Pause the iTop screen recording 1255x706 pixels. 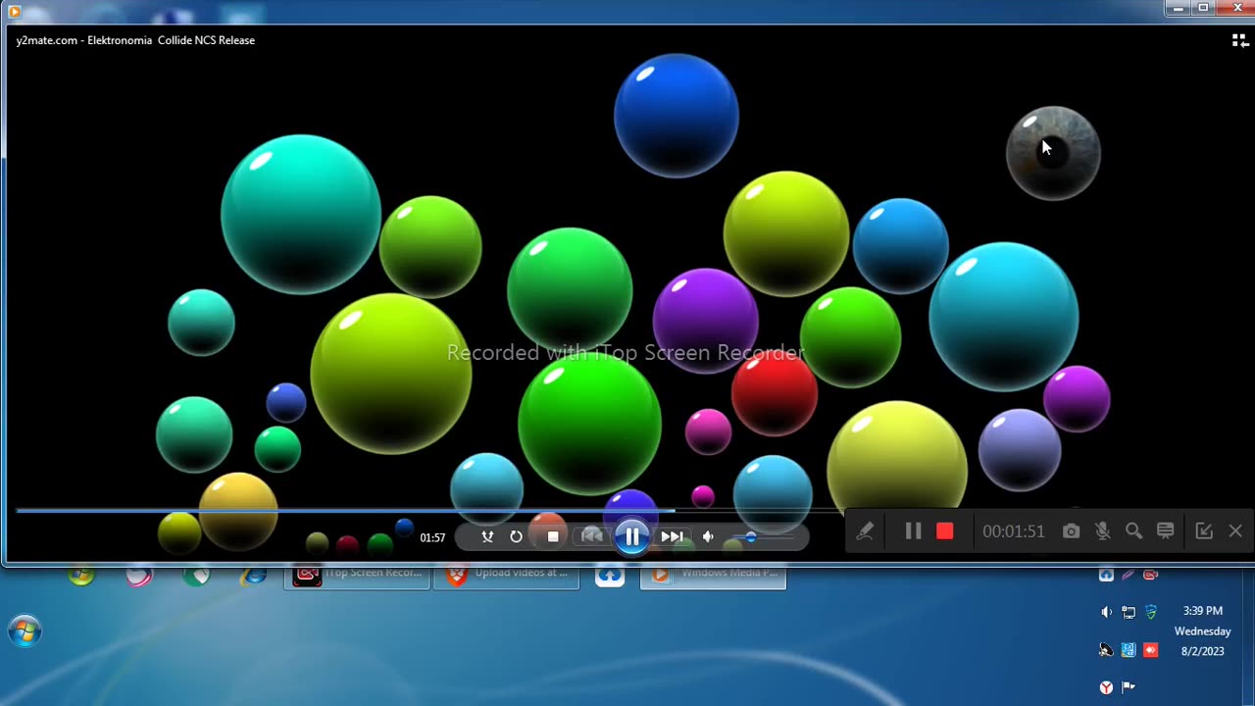pos(913,530)
